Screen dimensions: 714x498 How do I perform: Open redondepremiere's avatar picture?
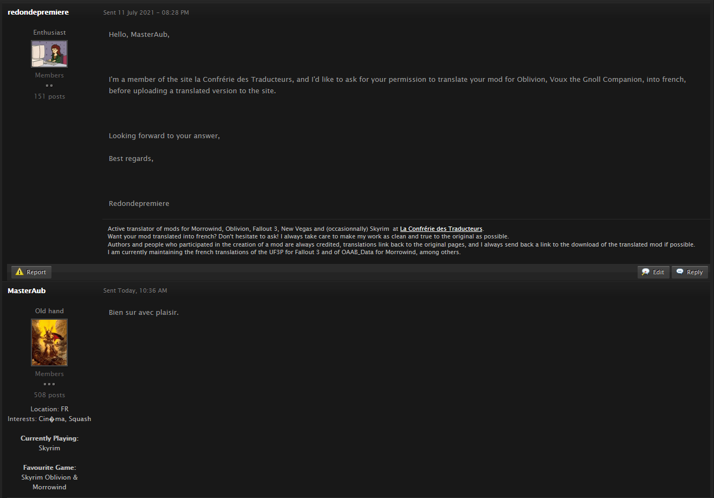49,54
